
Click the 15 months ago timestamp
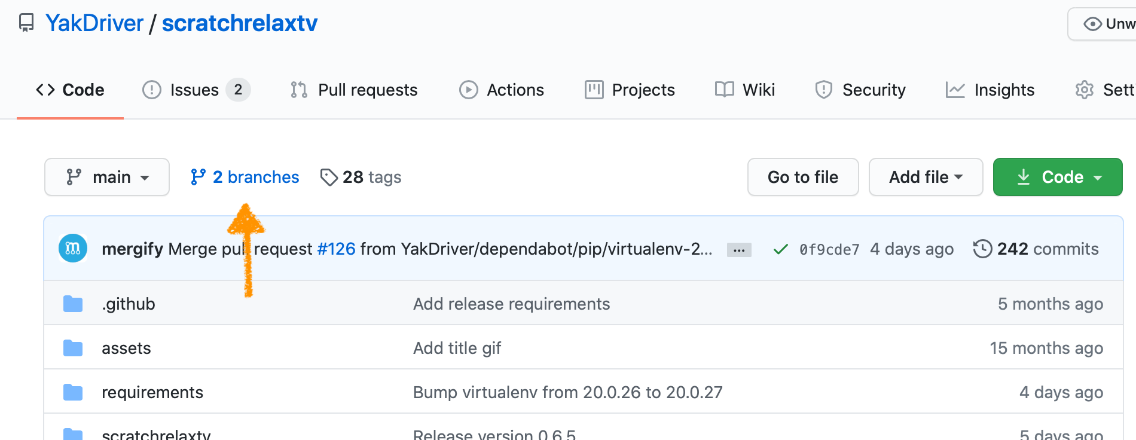coord(1046,348)
